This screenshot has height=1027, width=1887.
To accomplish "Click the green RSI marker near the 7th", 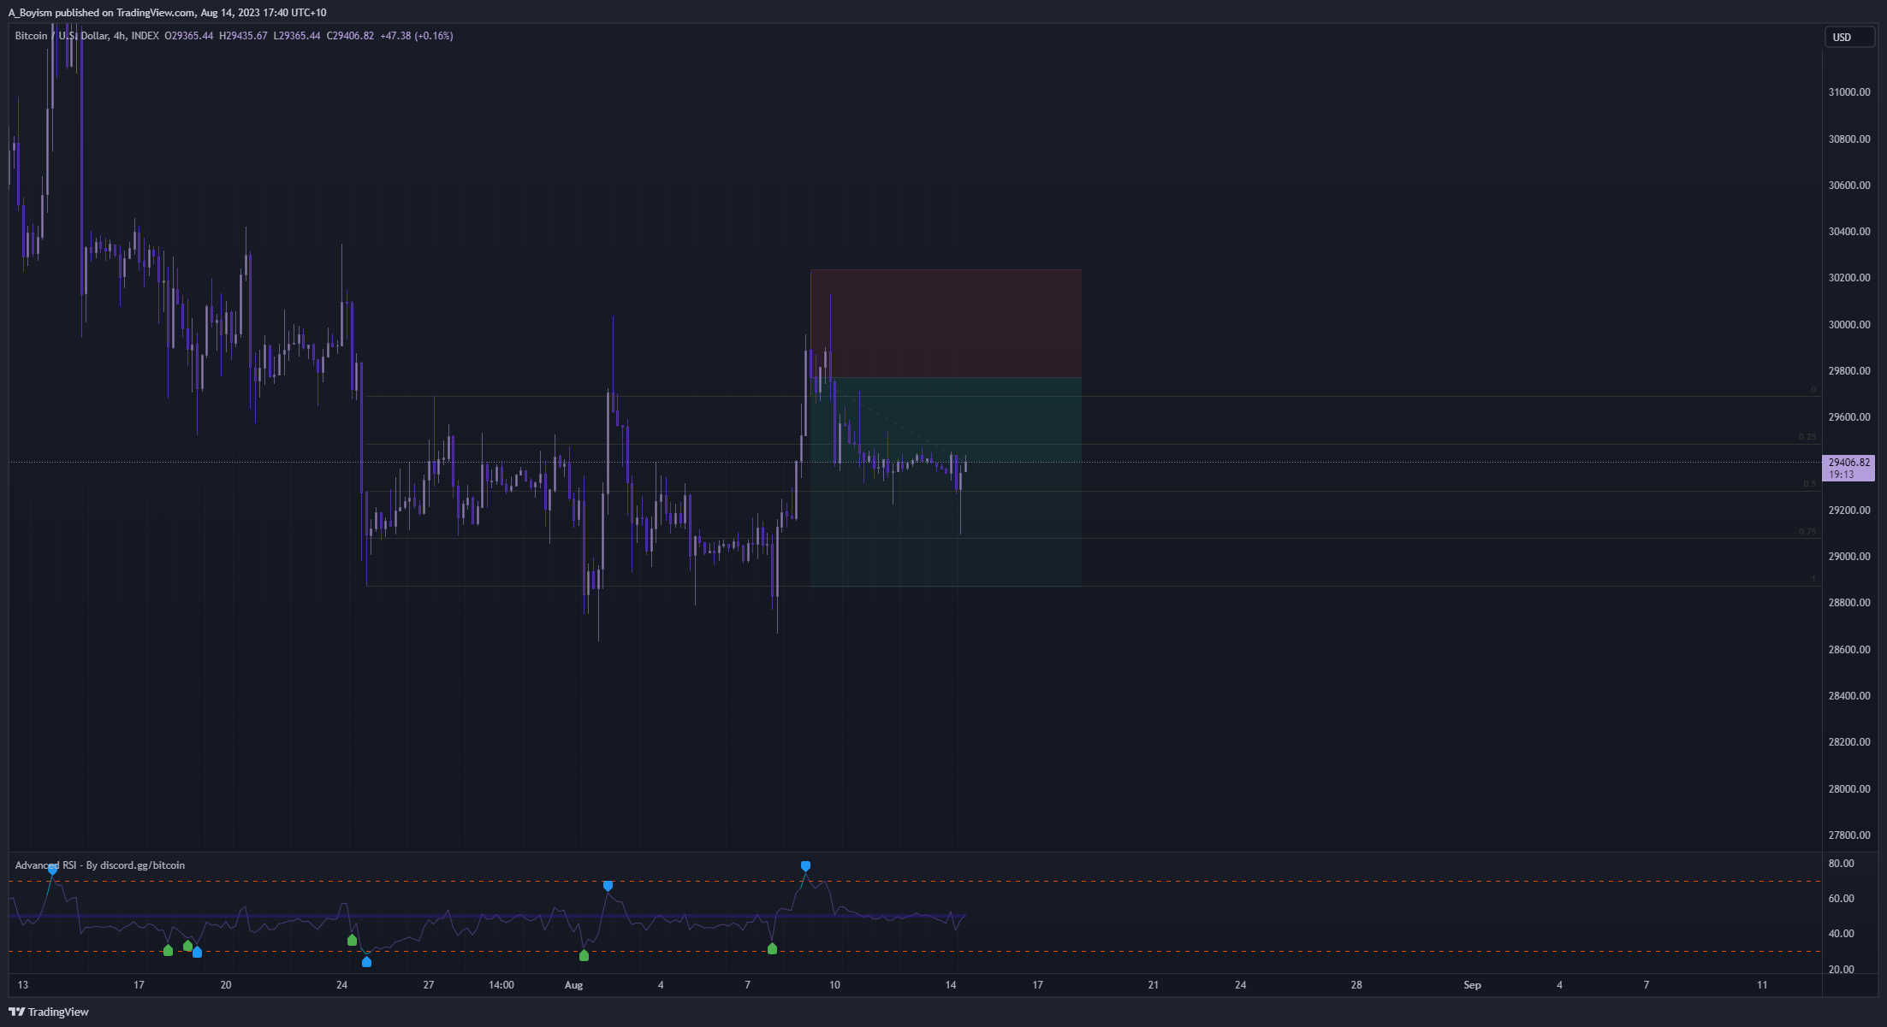I will [x=772, y=948].
